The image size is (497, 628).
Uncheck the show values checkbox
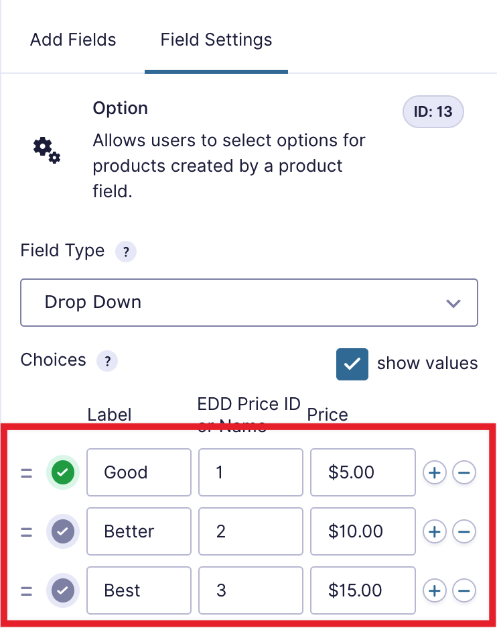[x=352, y=364]
